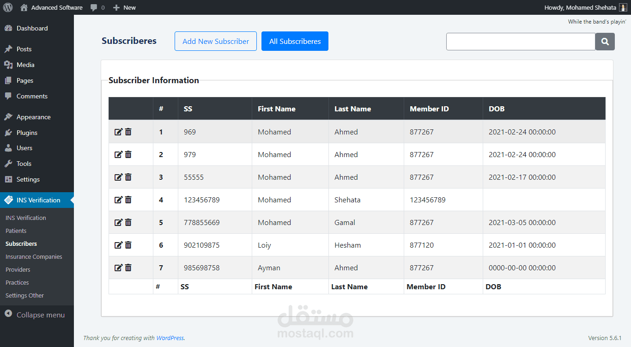
Task: Delete subscriber Ayman Ahmed row
Action: (x=128, y=268)
